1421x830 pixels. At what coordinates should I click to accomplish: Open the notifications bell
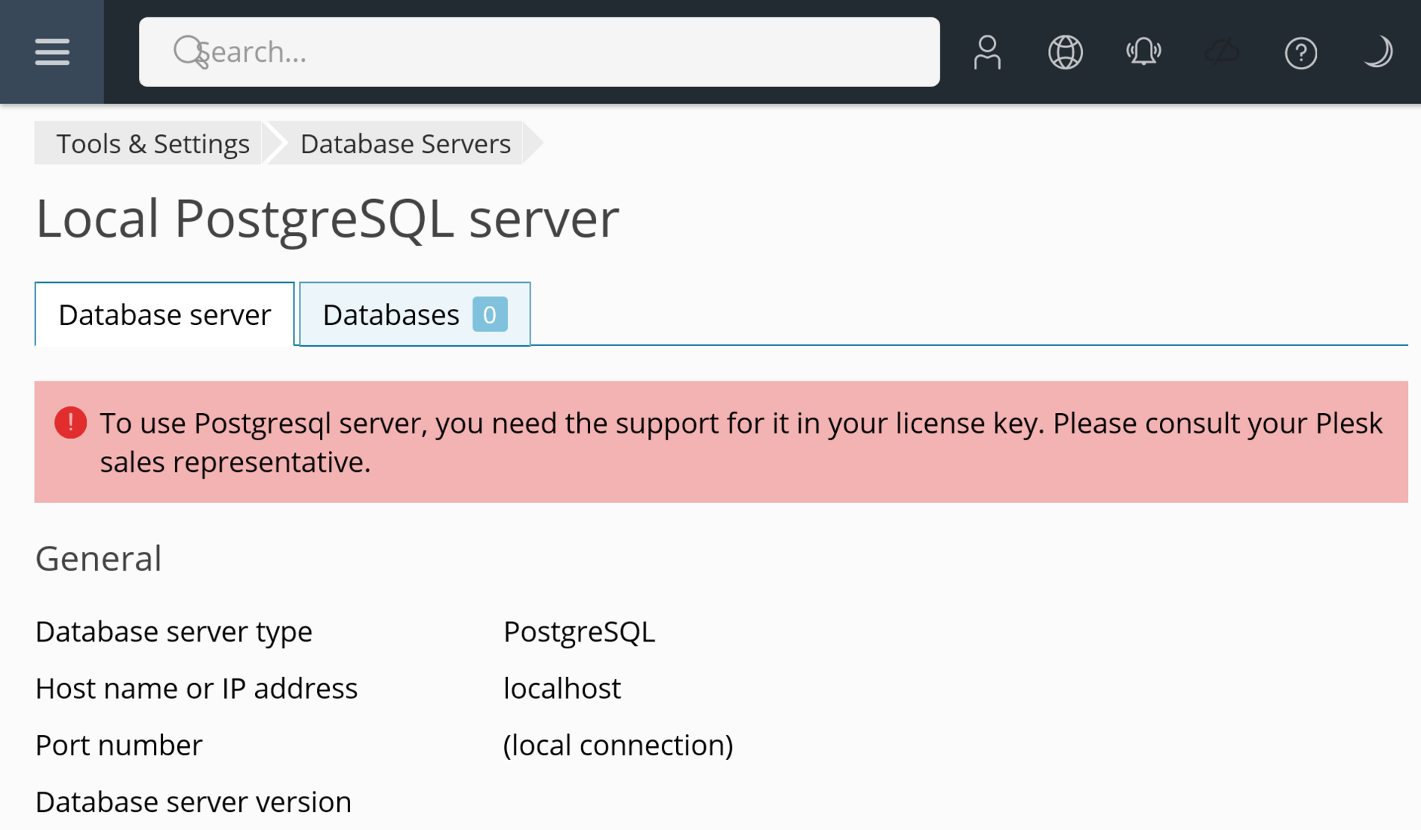click(x=1143, y=52)
